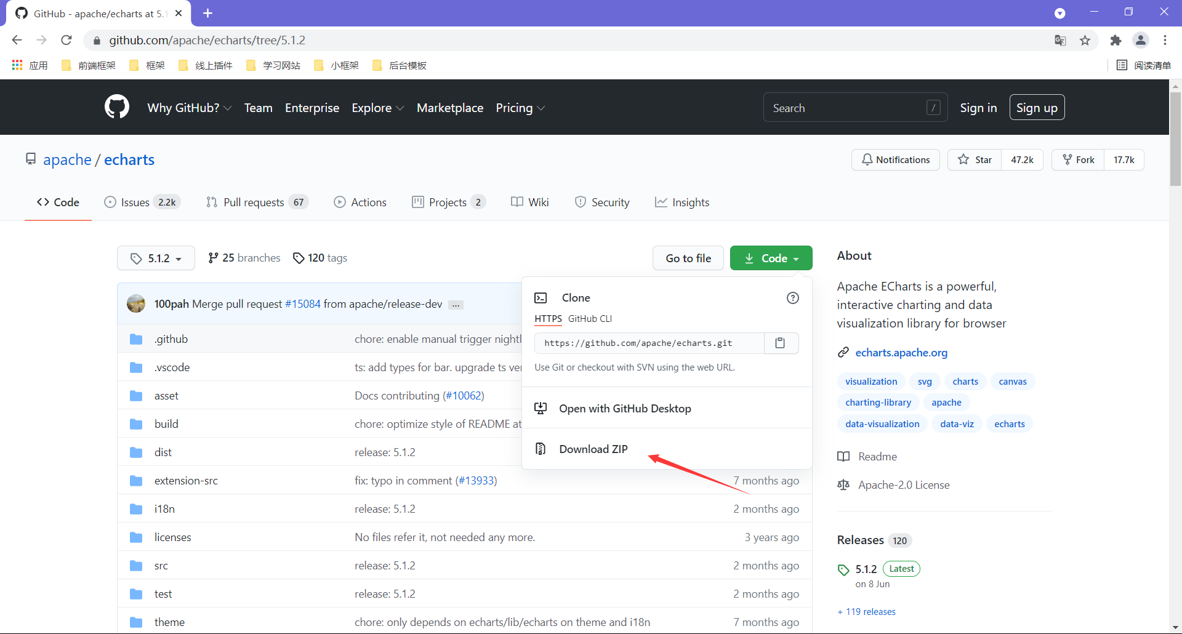Viewport: 1182px width, 634px height.
Task: Click the clone URL text field
Action: point(649,343)
